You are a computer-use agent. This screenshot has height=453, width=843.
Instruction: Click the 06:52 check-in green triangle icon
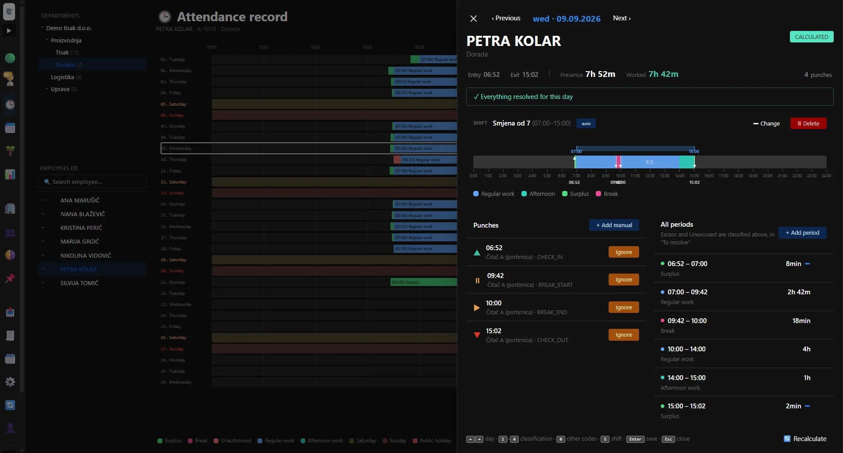point(477,253)
